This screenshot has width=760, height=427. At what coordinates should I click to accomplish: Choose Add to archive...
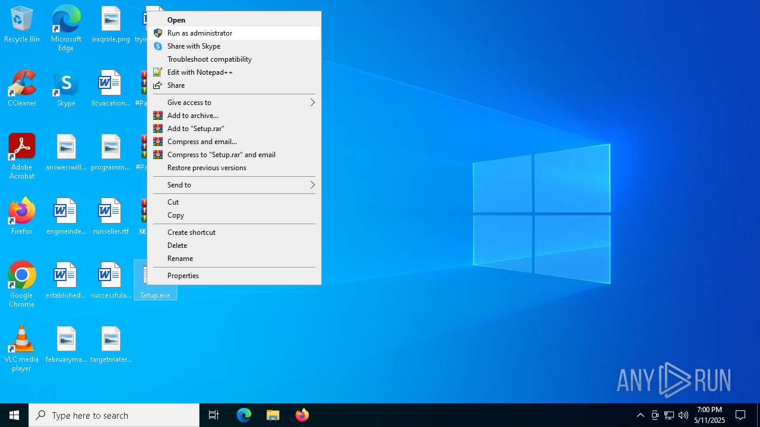(x=234, y=116)
